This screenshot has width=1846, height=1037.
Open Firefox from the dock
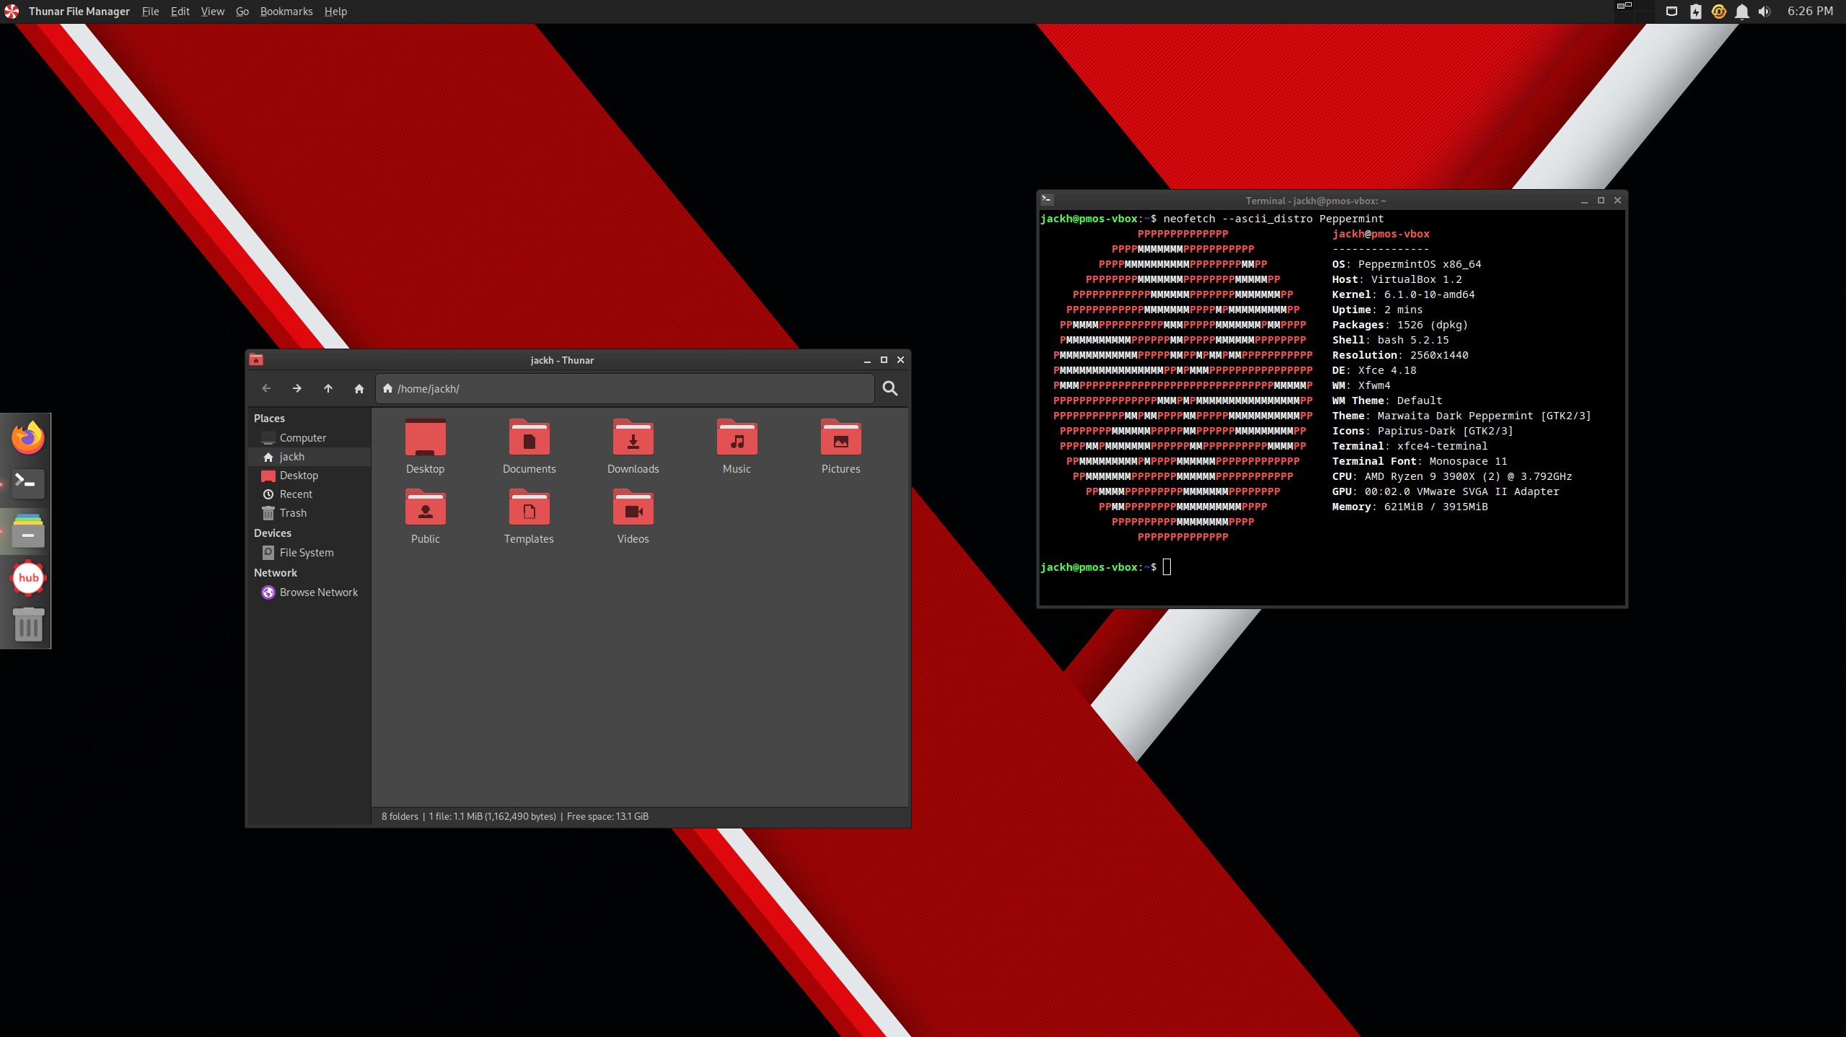[x=27, y=437]
